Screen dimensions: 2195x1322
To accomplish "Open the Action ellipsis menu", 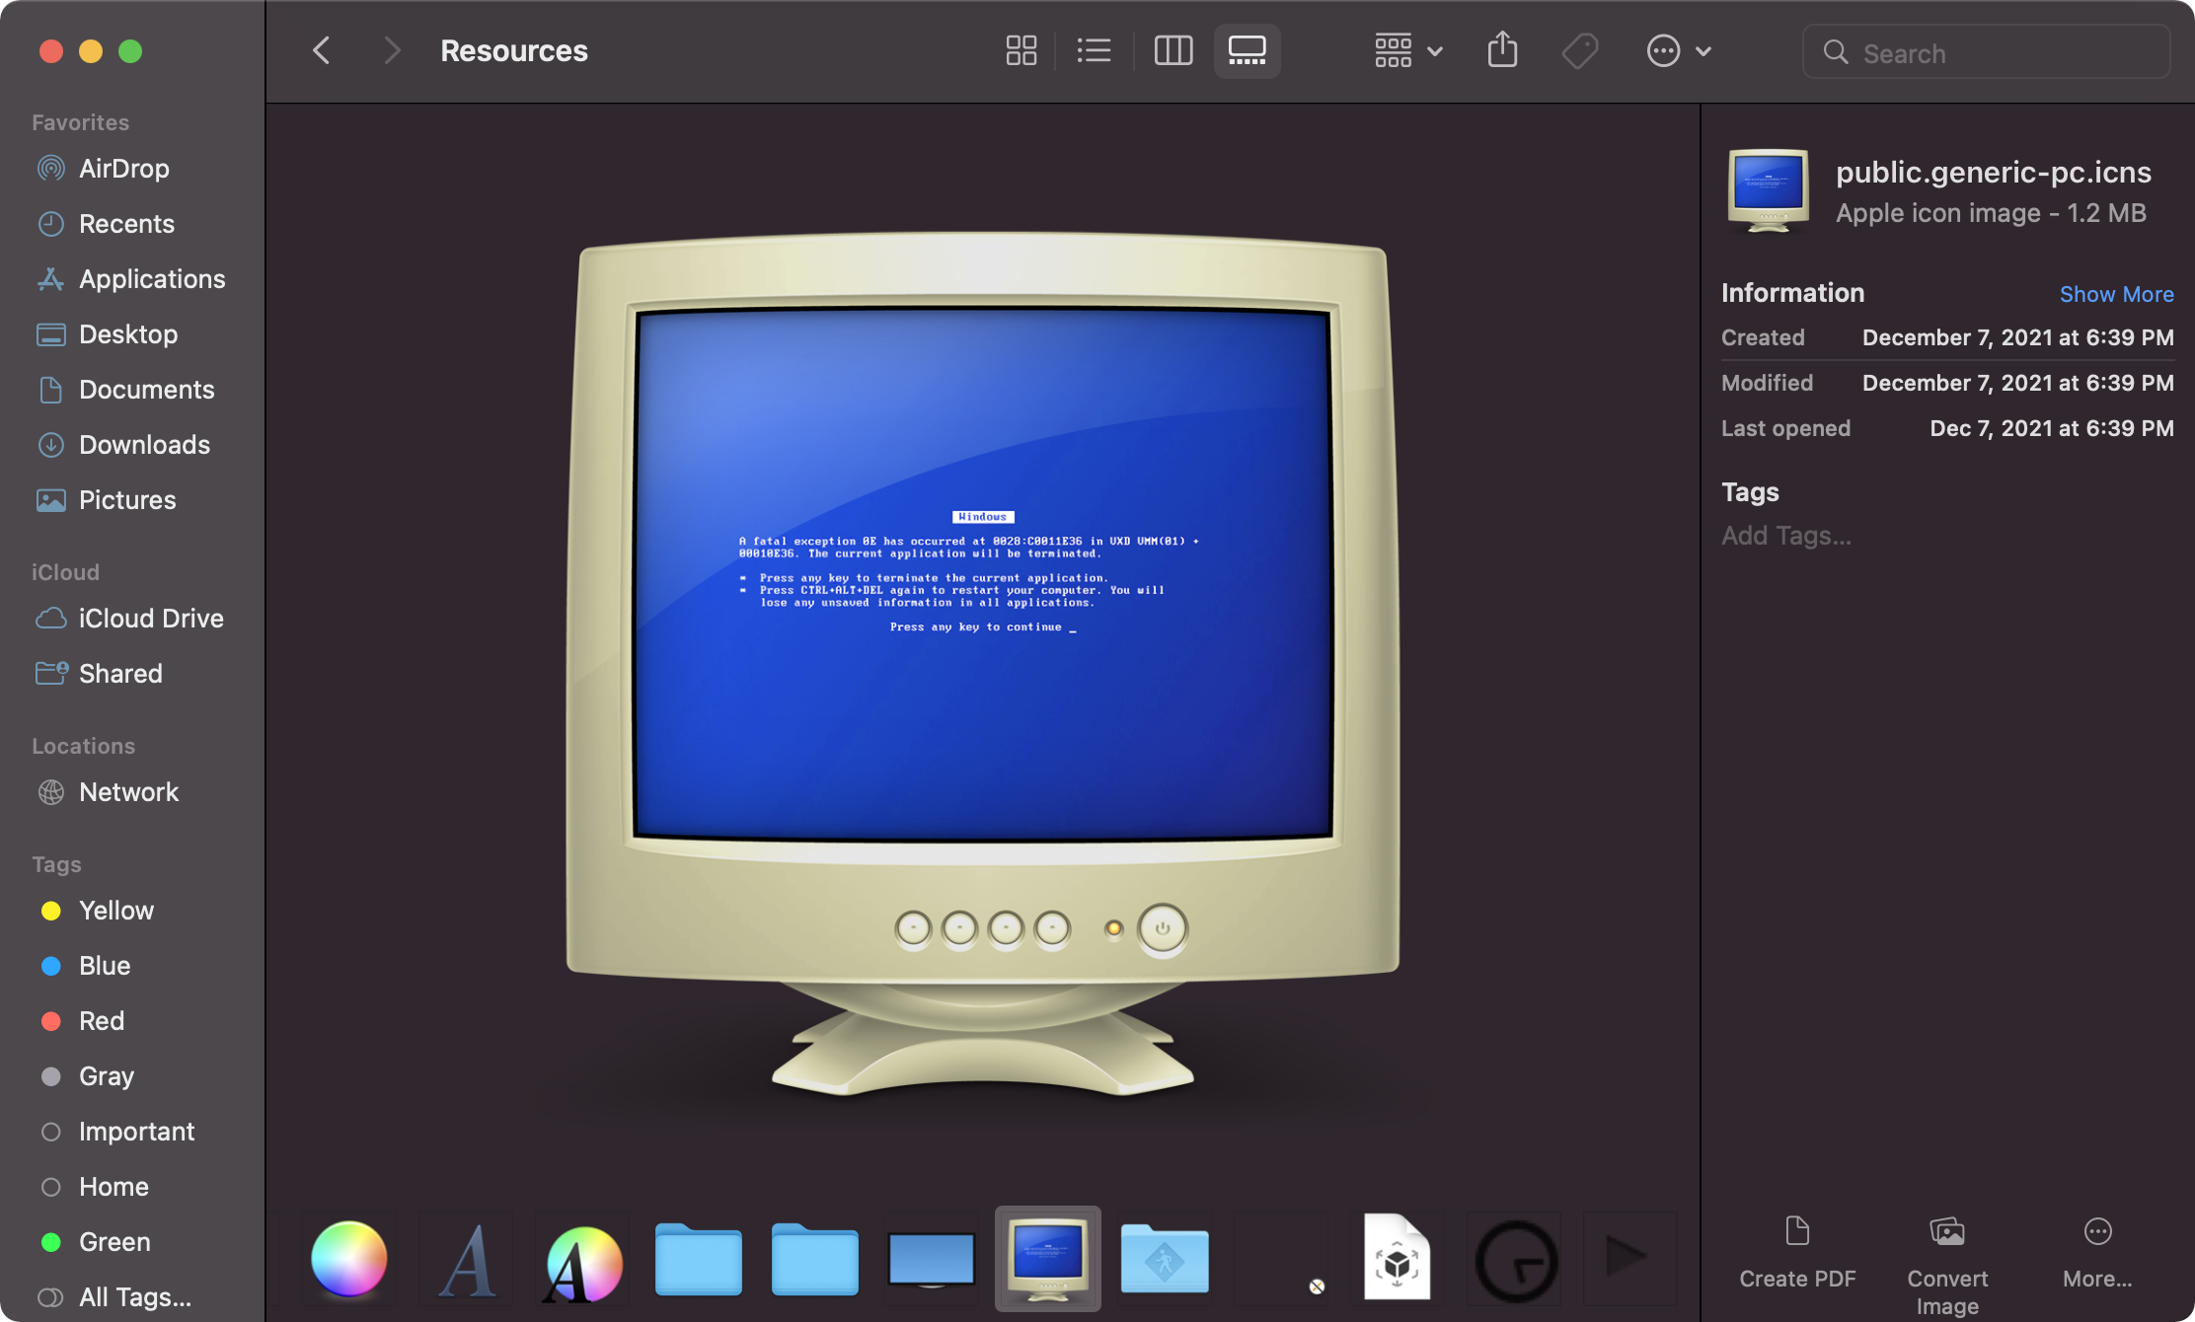I will click(1678, 50).
